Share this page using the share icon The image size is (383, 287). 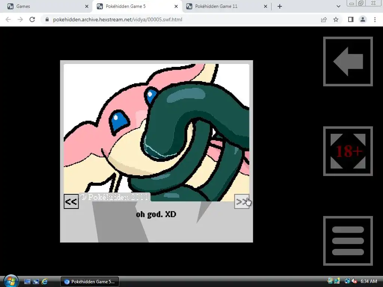tap(324, 19)
